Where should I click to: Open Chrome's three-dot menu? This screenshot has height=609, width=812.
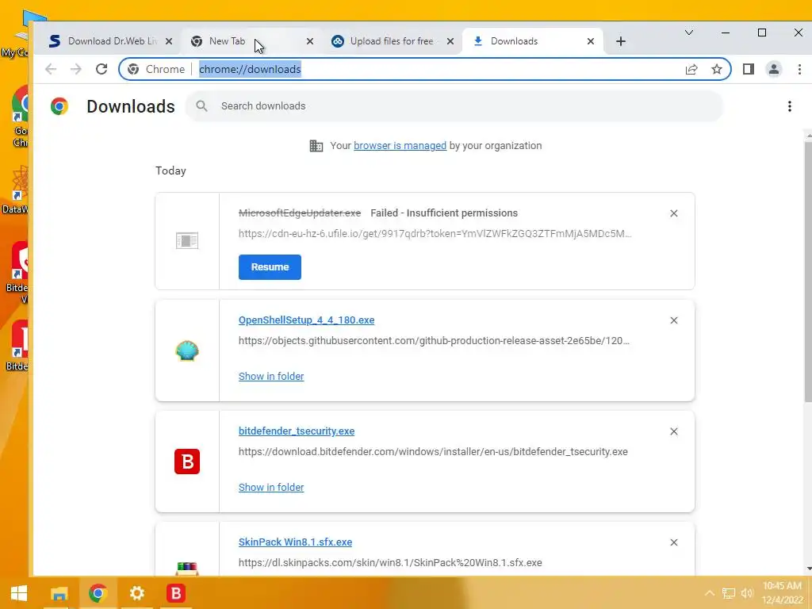[799, 70]
